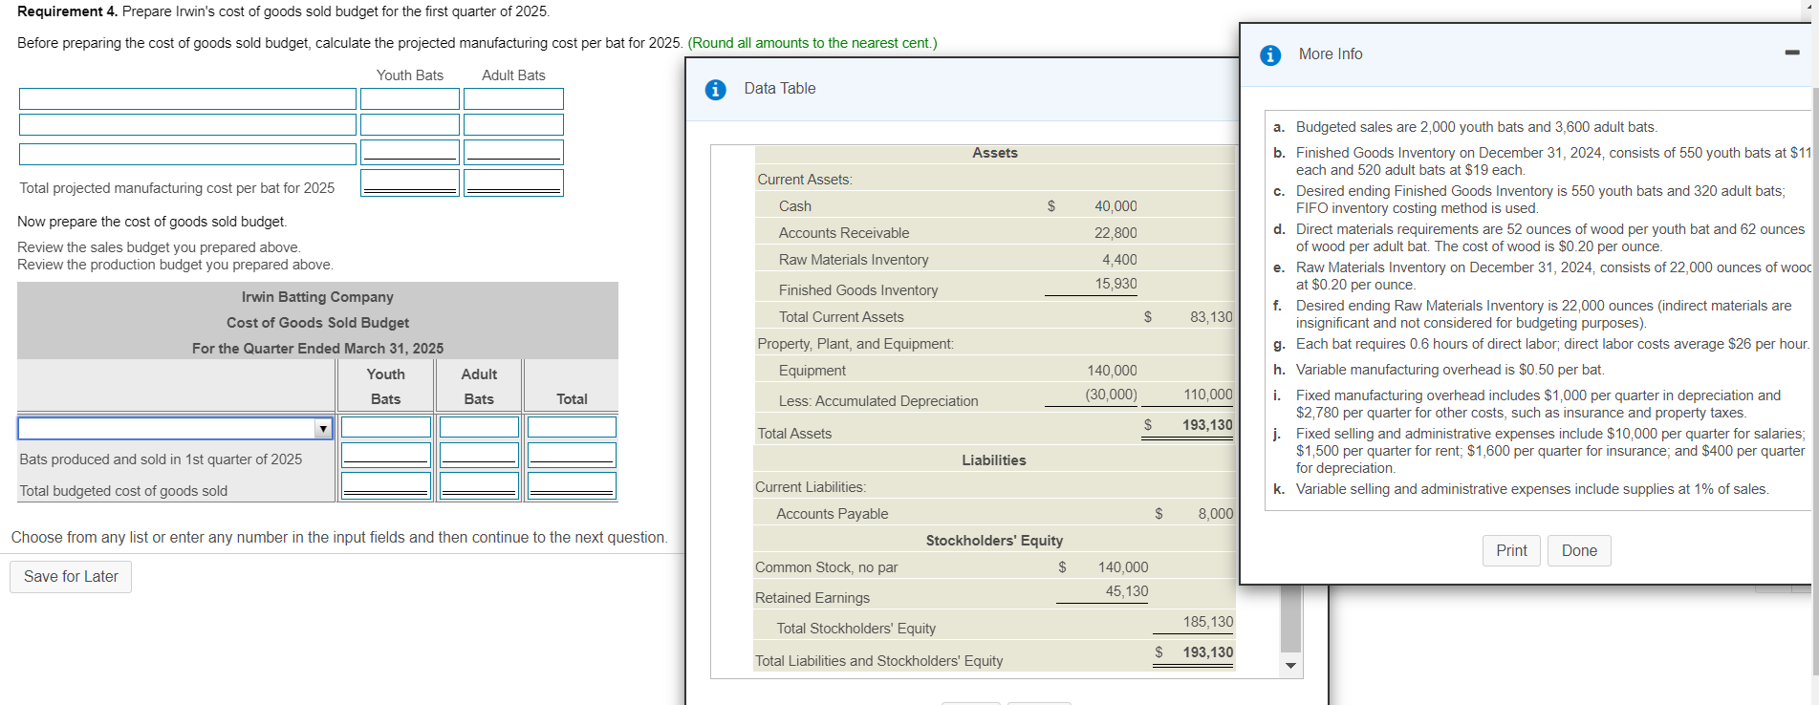Click the 'Finished Goods Inventory' row label
Image resolution: width=1819 pixels, height=705 pixels.
(x=857, y=290)
